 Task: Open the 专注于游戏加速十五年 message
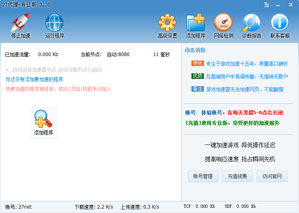point(247,64)
